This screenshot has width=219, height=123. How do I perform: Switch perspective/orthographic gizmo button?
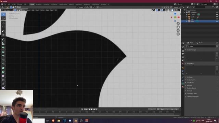178,34
